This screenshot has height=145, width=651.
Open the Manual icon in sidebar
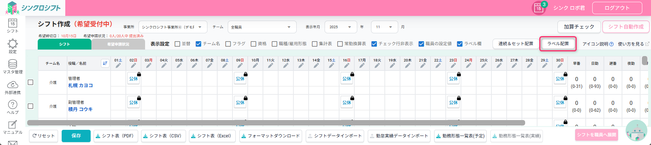tap(13, 125)
